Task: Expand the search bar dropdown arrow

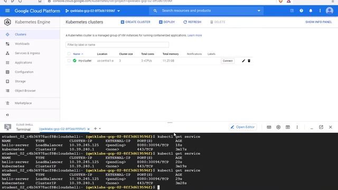Action: pos(259,11)
